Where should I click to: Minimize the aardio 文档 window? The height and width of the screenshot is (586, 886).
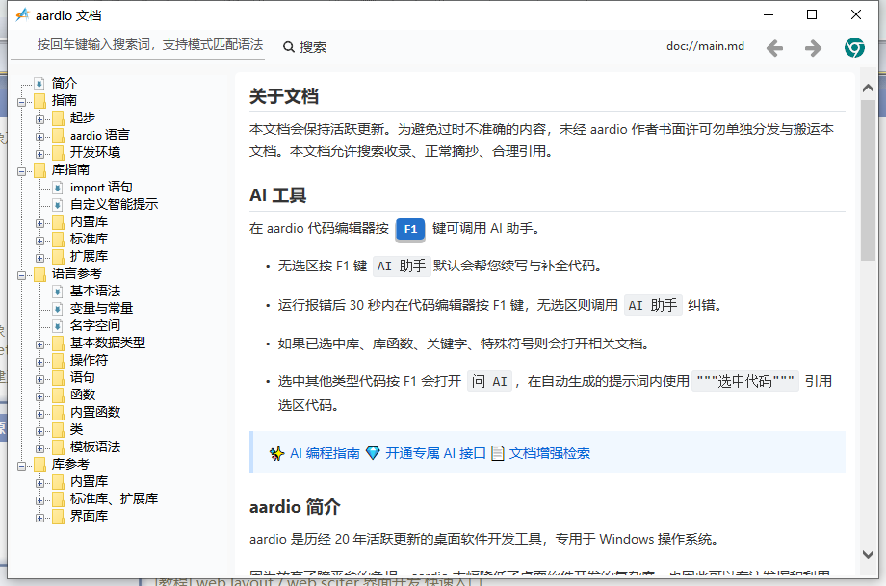click(x=769, y=14)
